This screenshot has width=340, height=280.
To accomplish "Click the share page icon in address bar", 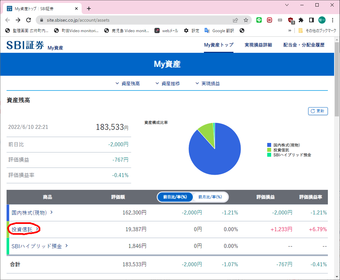I will (x=235, y=20).
